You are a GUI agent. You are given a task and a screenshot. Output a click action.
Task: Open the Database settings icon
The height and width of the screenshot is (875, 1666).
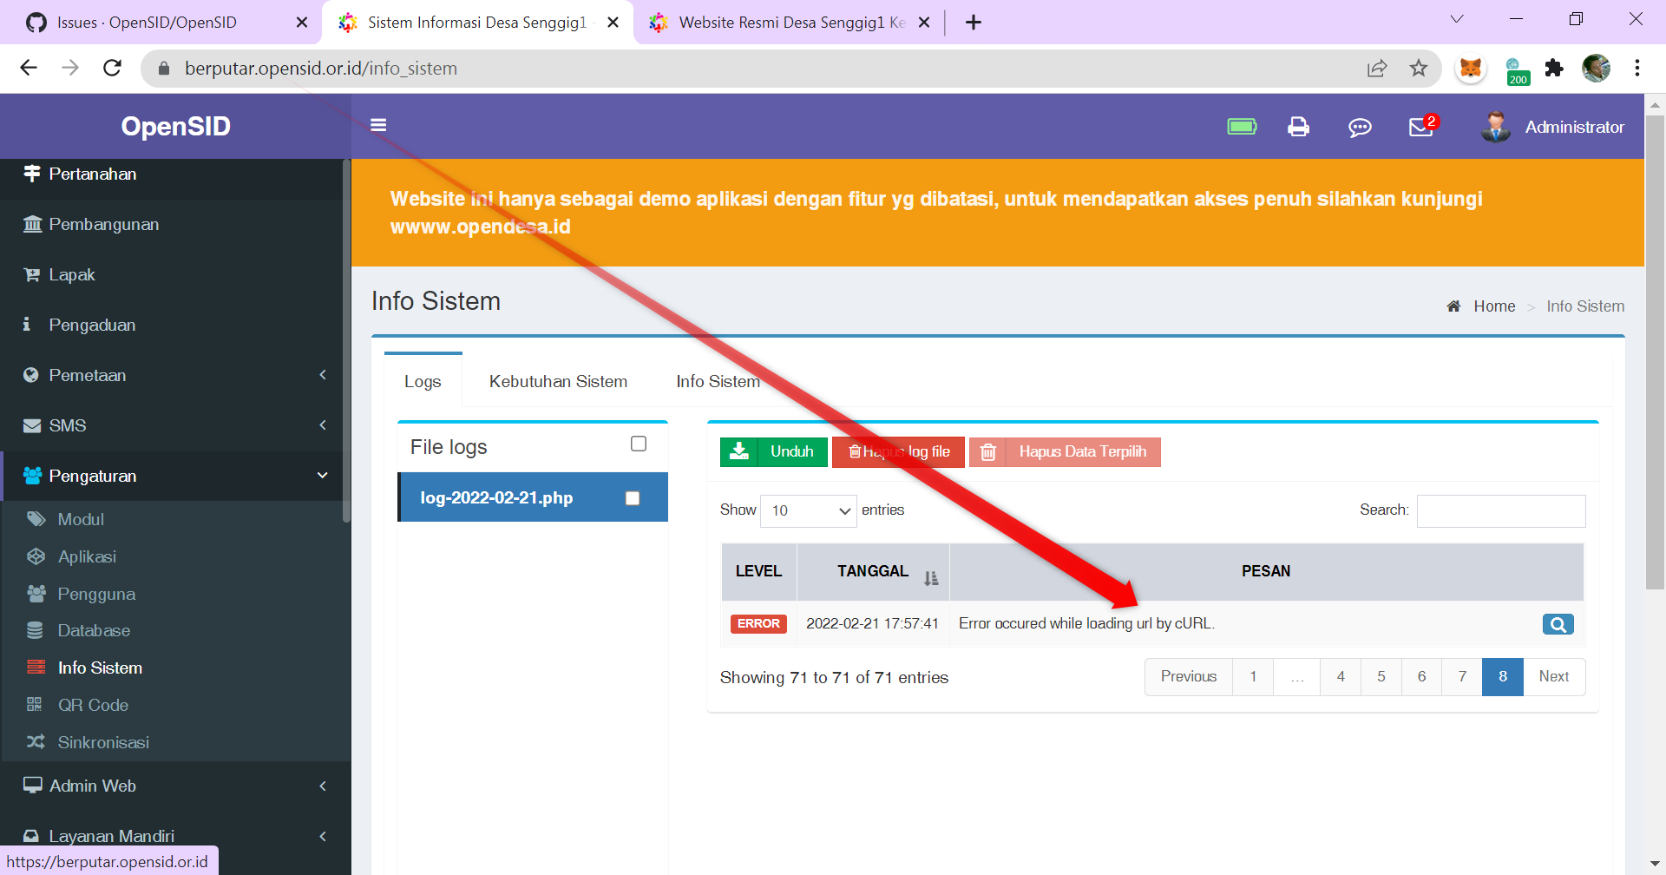(x=36, y=630)
